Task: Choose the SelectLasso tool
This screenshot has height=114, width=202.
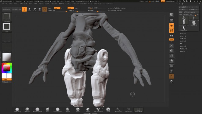Action: coord(128,110)
